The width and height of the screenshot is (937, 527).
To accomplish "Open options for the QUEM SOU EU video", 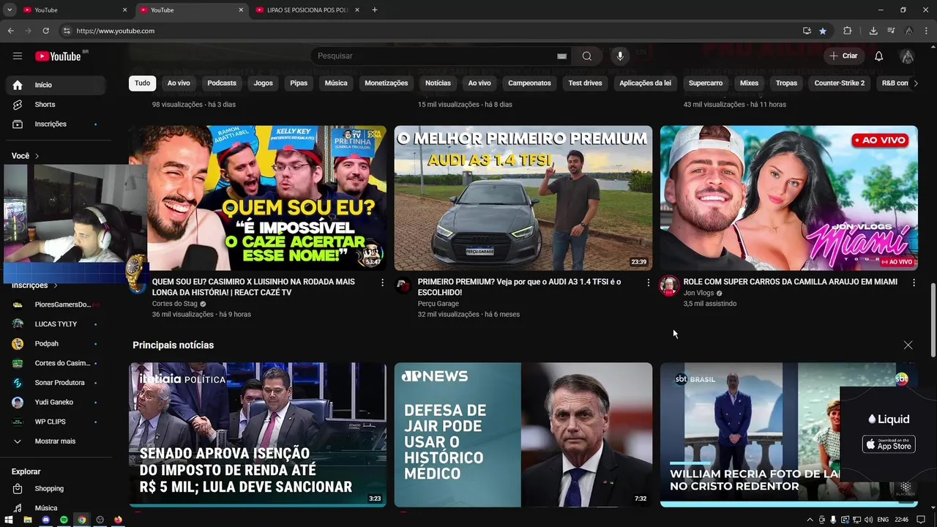I will pos(382,283).
